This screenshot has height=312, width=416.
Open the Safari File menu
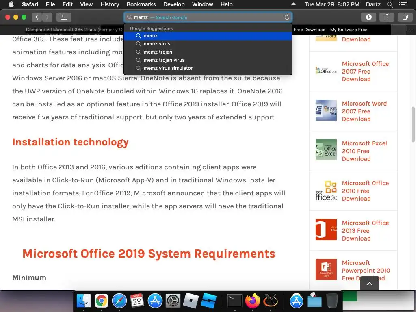pyautogui.click(x=50, y=4)
